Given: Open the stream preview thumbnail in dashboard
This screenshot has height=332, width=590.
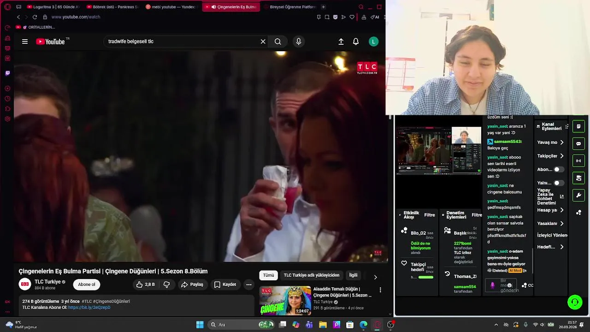Looking at the screenshot, I should coord(439,150).
